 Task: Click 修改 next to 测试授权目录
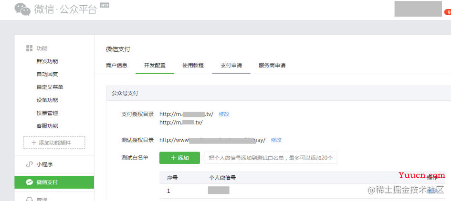(276, 140)
